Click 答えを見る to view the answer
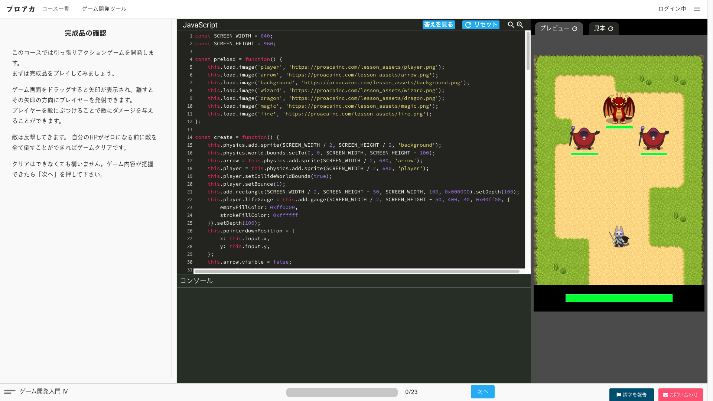713x401 pixels. pos(439,25)
